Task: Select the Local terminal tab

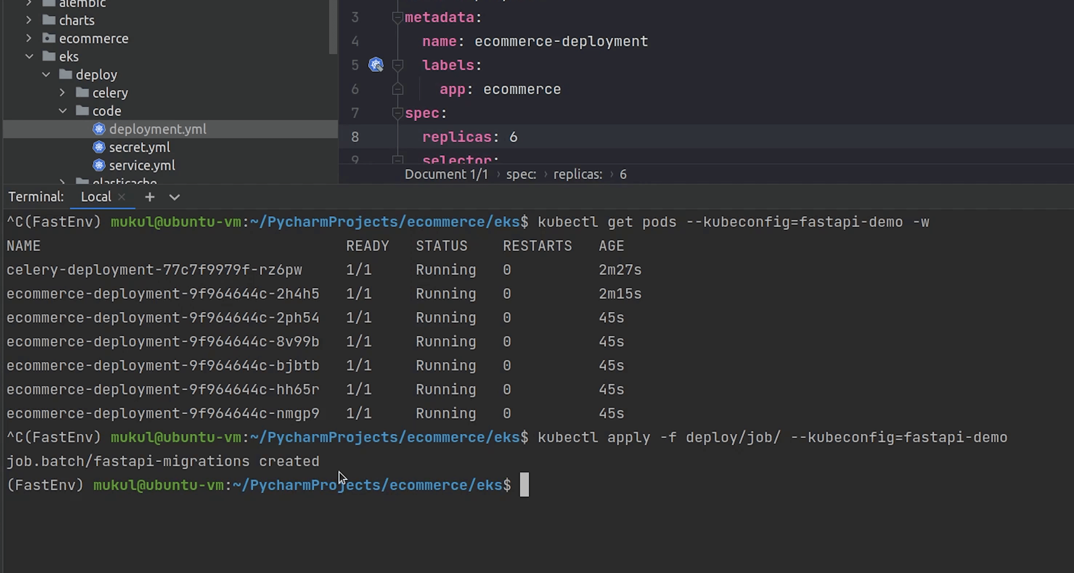Action: [95, 197]
